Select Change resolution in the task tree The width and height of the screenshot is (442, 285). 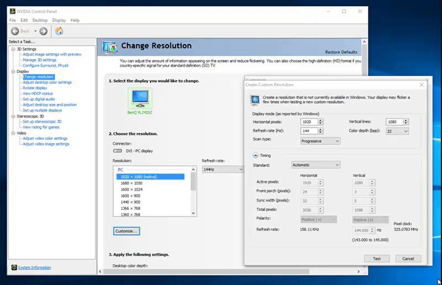pyautogui.click(x=38, y=77)
